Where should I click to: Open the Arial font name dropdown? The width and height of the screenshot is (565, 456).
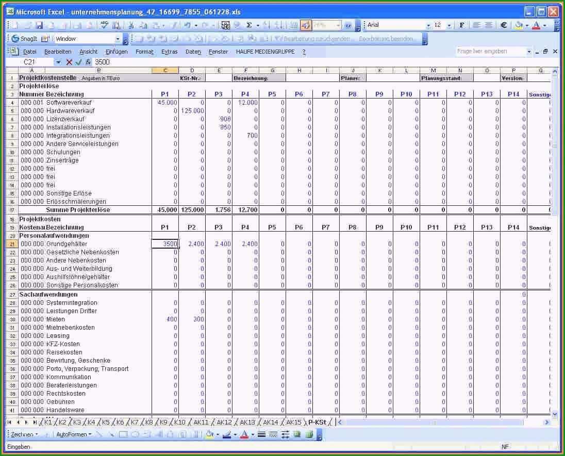click(428, 25)
